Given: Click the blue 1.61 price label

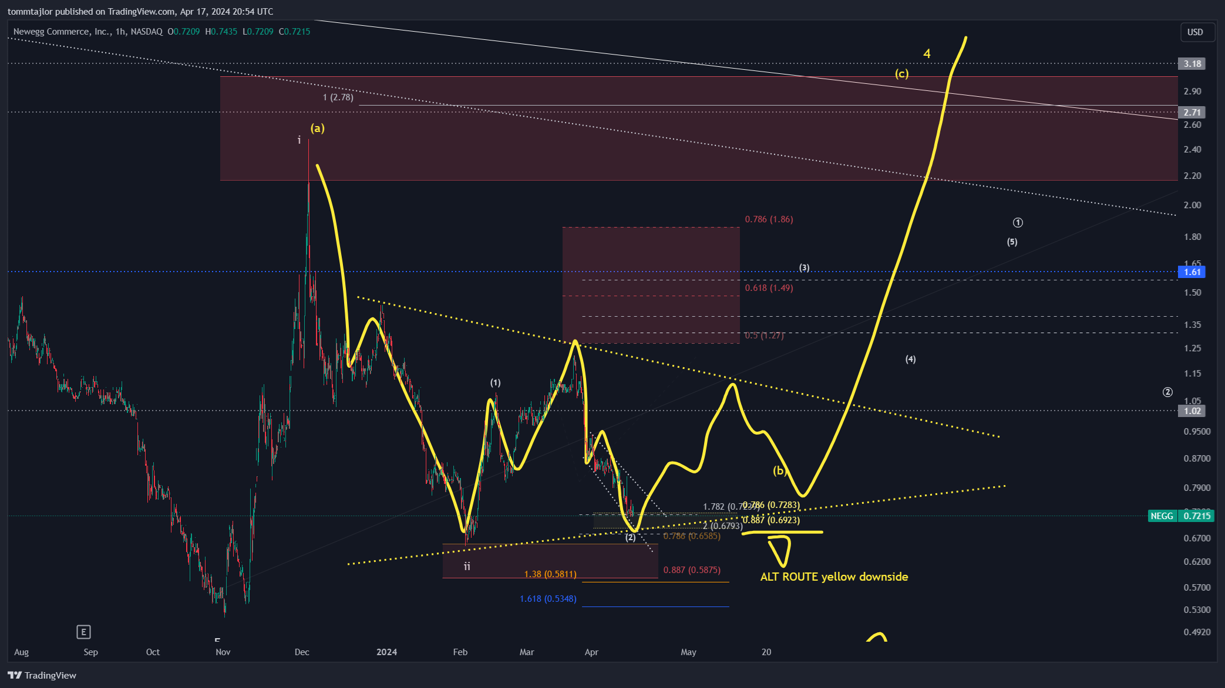Looking at the screenshot, I should pyautogui.click(x=1192, y=272).
